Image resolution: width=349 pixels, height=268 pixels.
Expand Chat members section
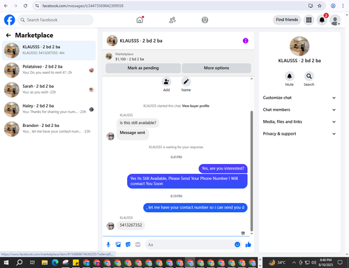(x=299, y=110)
